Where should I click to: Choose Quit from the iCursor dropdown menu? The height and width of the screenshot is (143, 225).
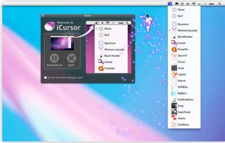click(x=180, y=16)
